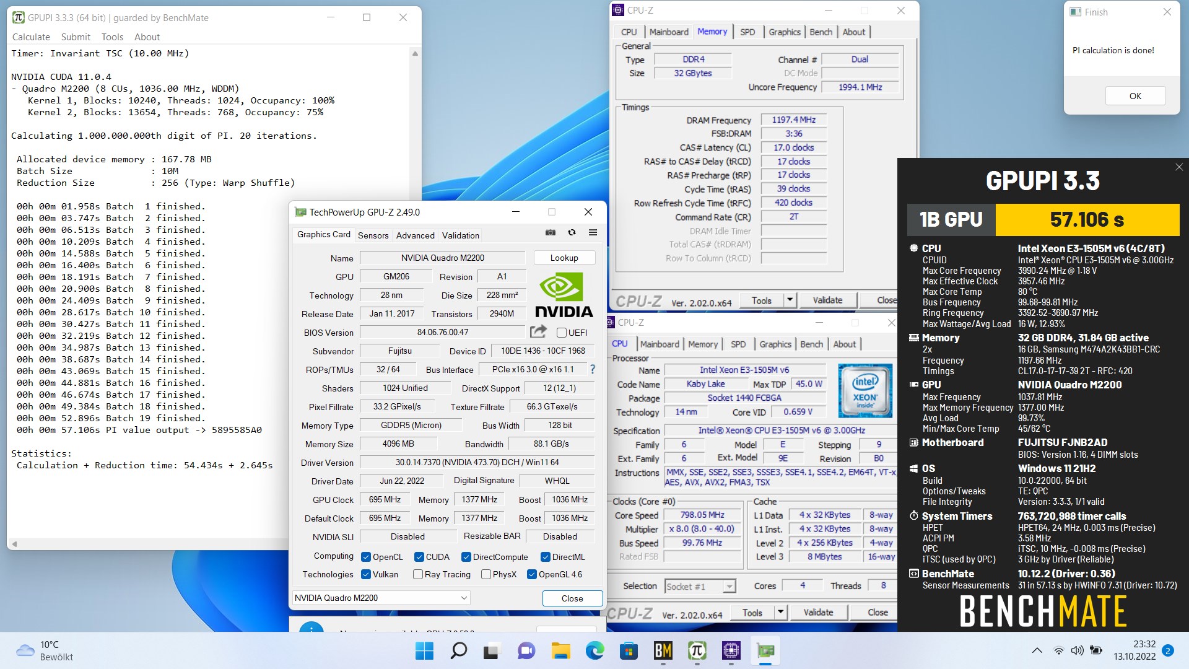This screenshot has width=1189, height=669.
Task: Share BIOS with the export arrow icon
Action: [x=539, y=331]
